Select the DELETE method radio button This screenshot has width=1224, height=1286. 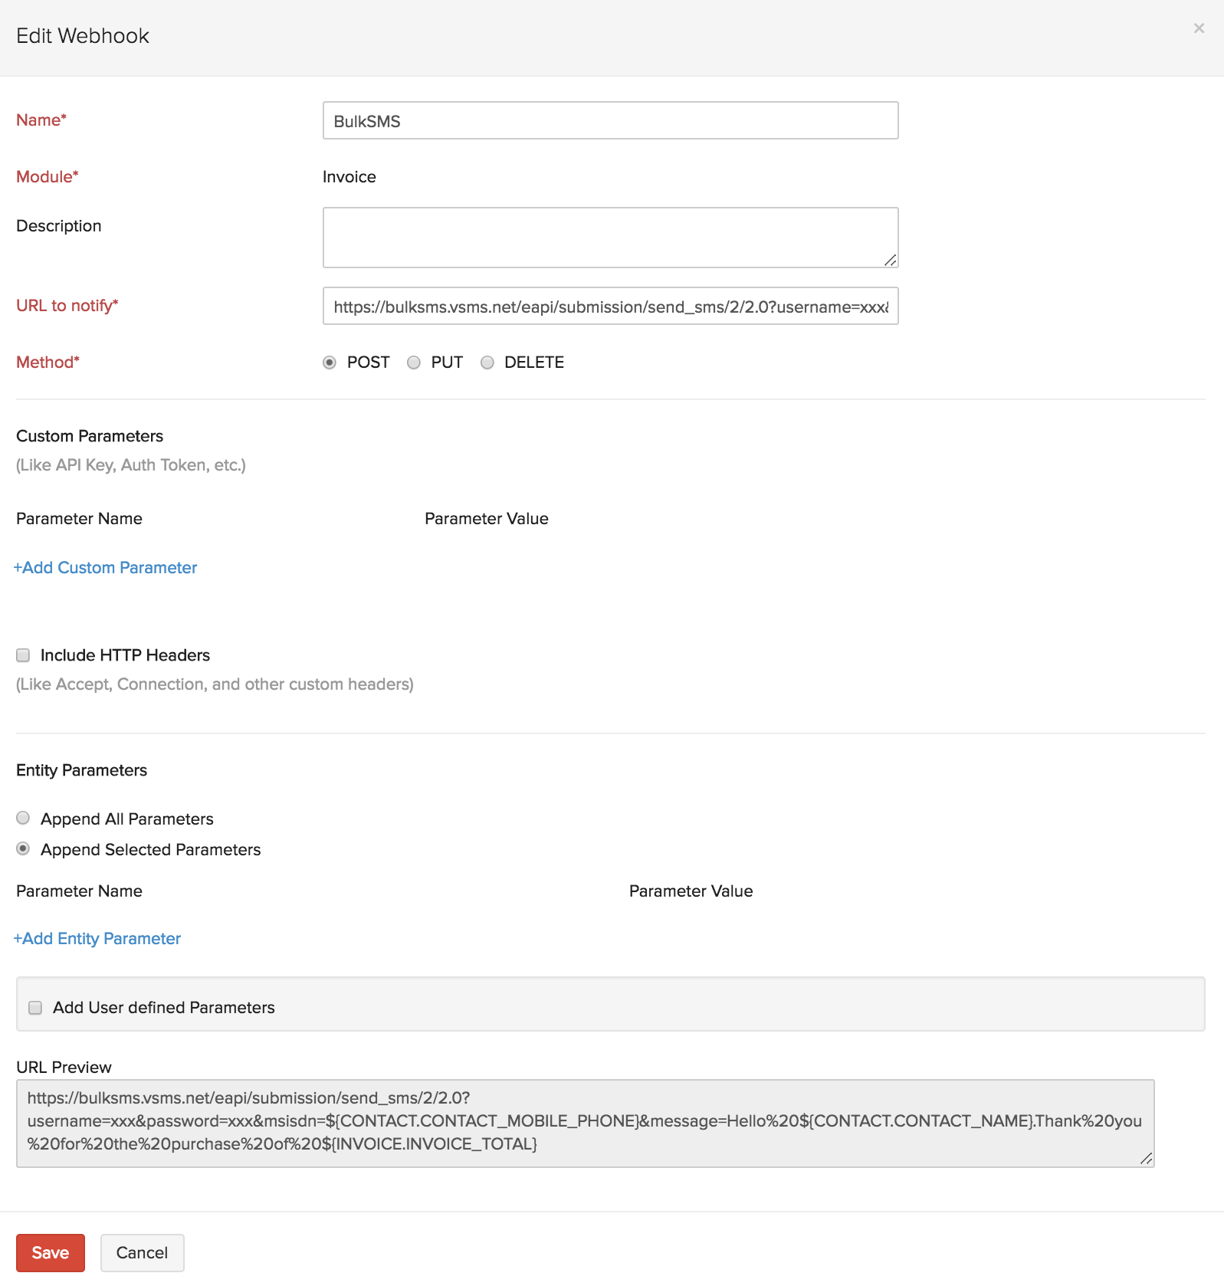[x=487, y=363]
